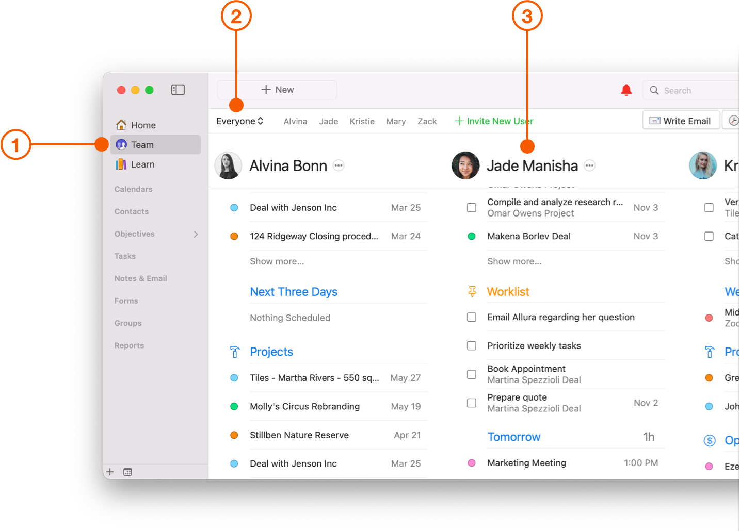Select Home in the sidebar
This screenshot has height=531, width=740.
pyautogui.click(x=142, y=125)
